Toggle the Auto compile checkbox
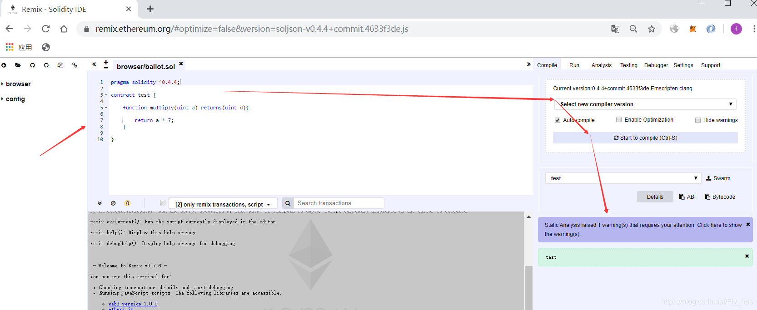Image resolution: width=757 pixels, height=310 pixels. [x=558, y=120]
